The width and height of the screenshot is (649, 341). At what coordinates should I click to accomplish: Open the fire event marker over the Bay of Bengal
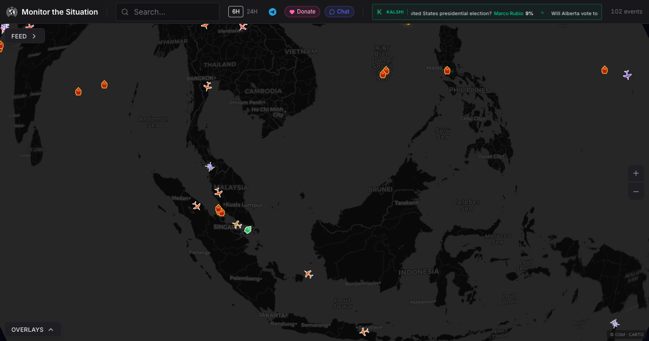click(78, 91)
